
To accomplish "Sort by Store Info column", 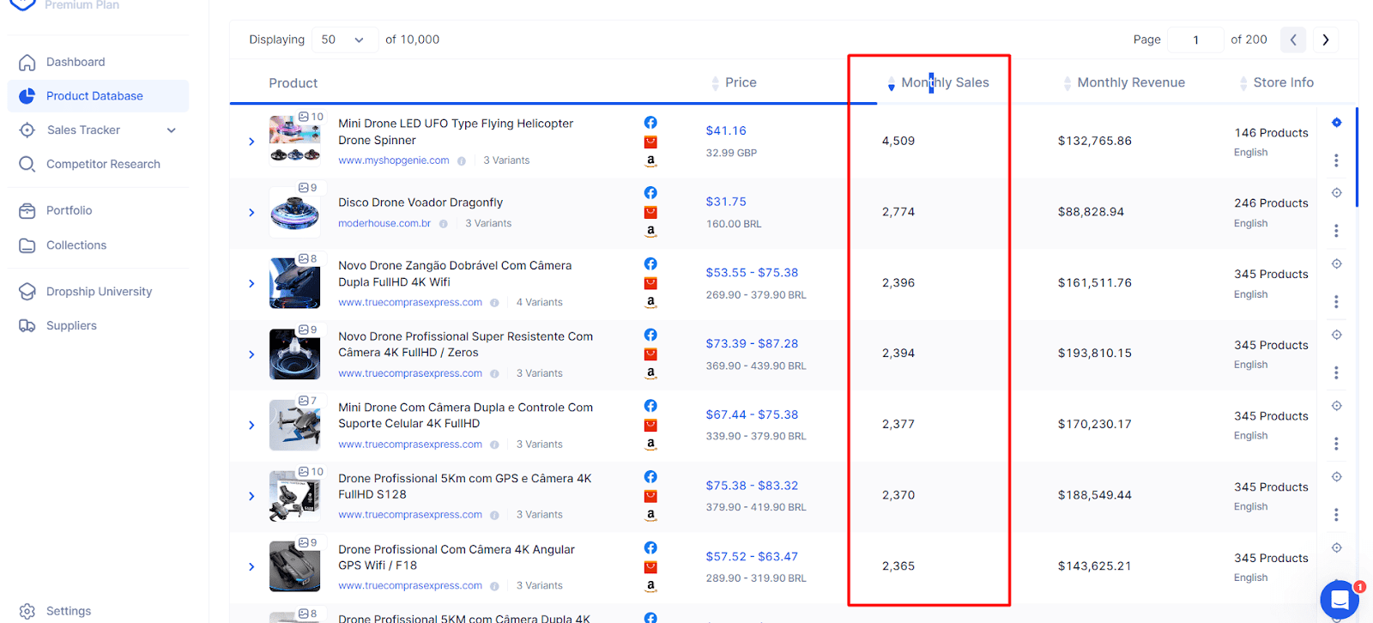I will click(1277, 82).
